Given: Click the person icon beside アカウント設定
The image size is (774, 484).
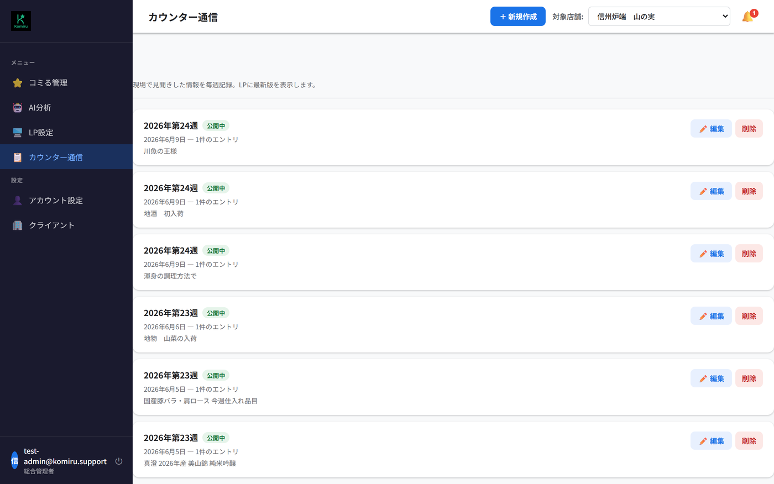Looking at the screenshot, I should [x=18, y=201].
